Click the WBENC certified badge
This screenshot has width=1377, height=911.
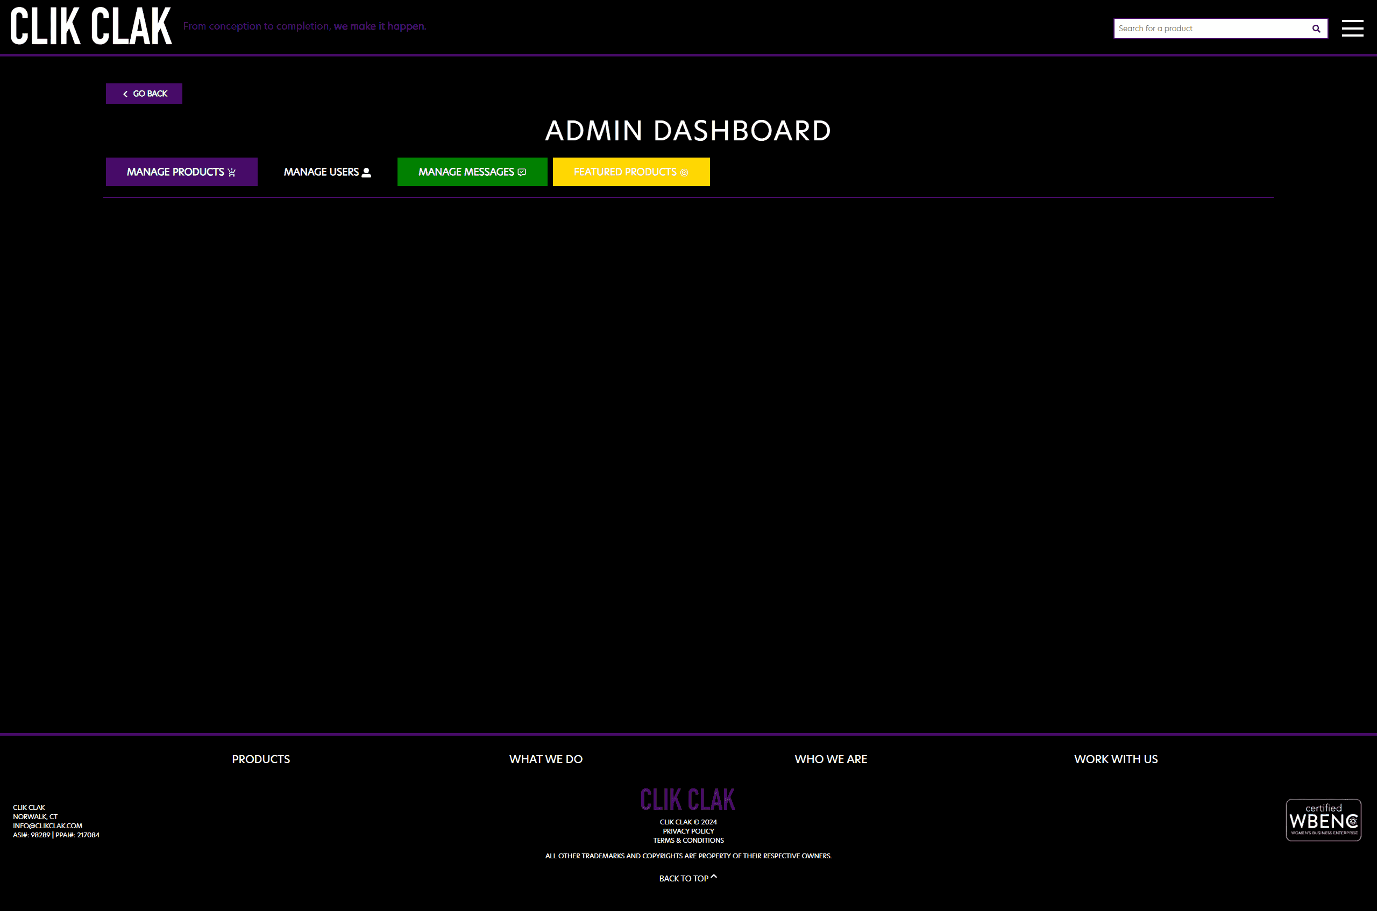pos(1323,820)
